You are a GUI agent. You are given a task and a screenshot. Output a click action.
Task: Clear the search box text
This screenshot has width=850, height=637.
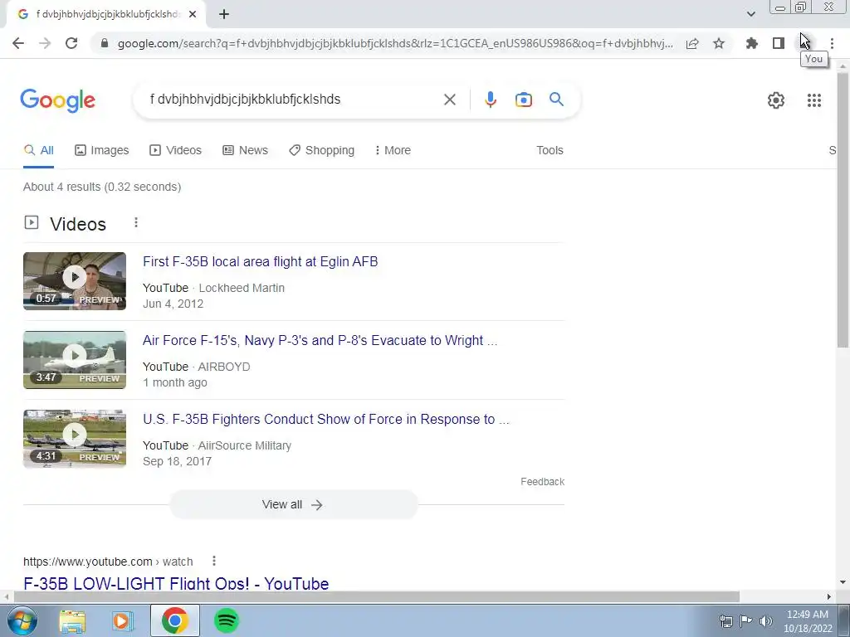[x=449, y=100]
